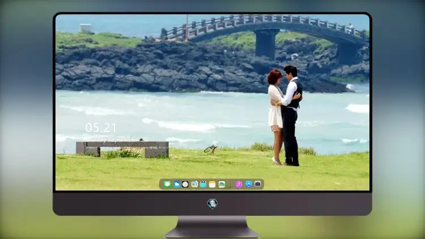The image size is (425, 239).
Task: Open the blue App Store icon
Action: (x=249, y=184)
